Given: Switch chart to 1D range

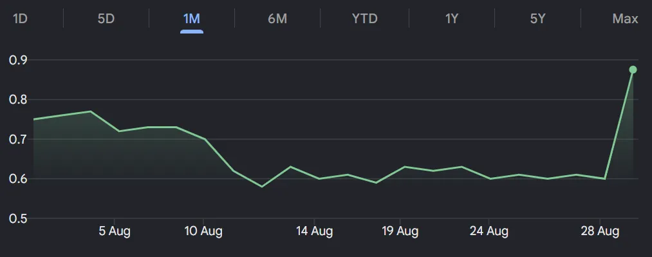Looking at the screenshot, I should click(x=20, y=19).
